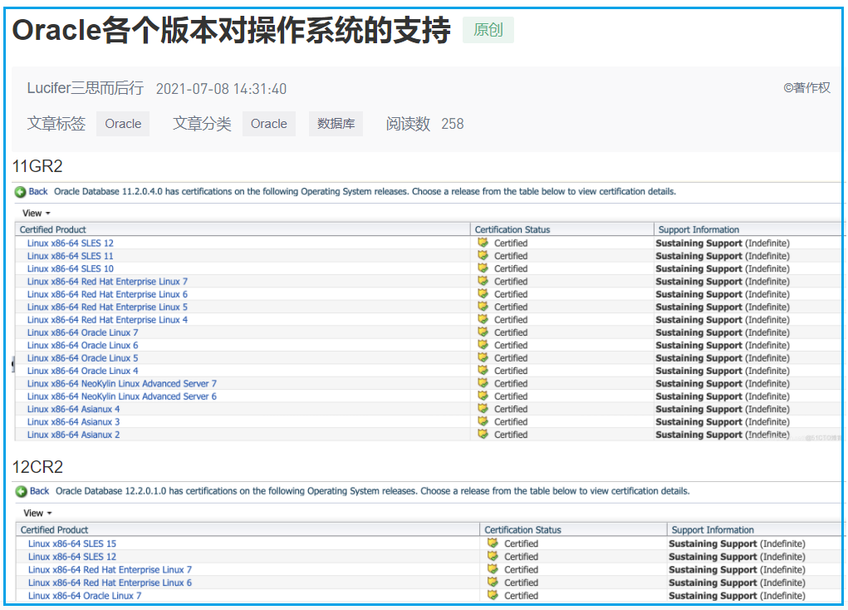
Task: Open Red Hat Enterprise Linux 6 in 11GR2 table
Action: [108, 294]
